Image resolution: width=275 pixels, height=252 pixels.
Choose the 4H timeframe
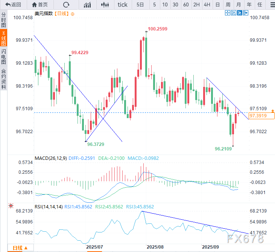pyautogui.click(x=207, y=5)
